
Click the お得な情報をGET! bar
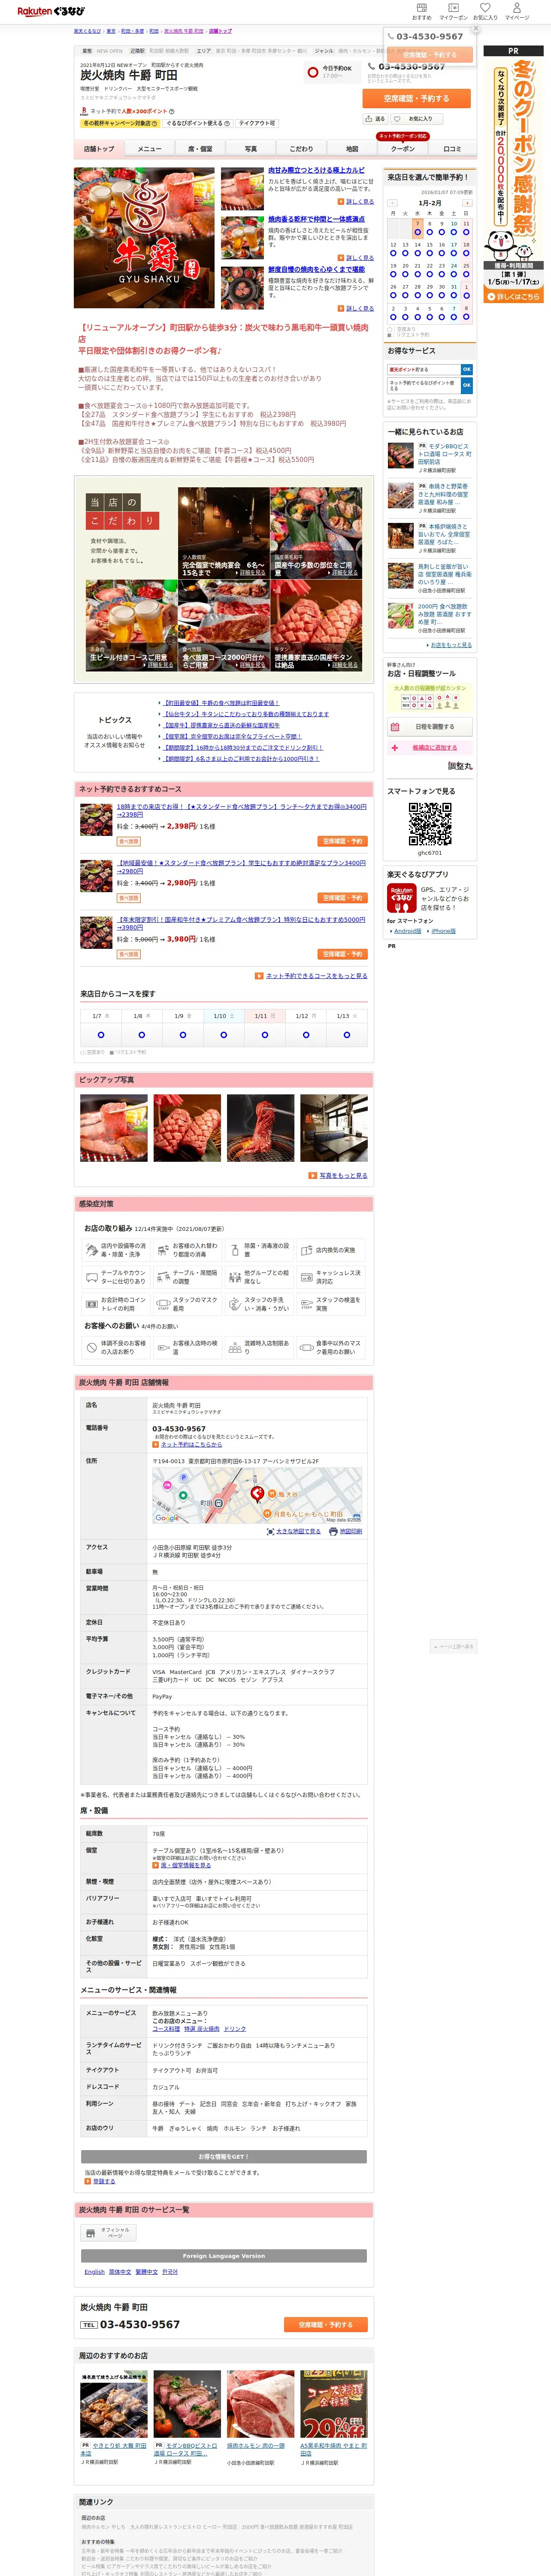[224, 2156]
